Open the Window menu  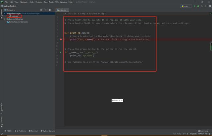(x=63, y=2)
